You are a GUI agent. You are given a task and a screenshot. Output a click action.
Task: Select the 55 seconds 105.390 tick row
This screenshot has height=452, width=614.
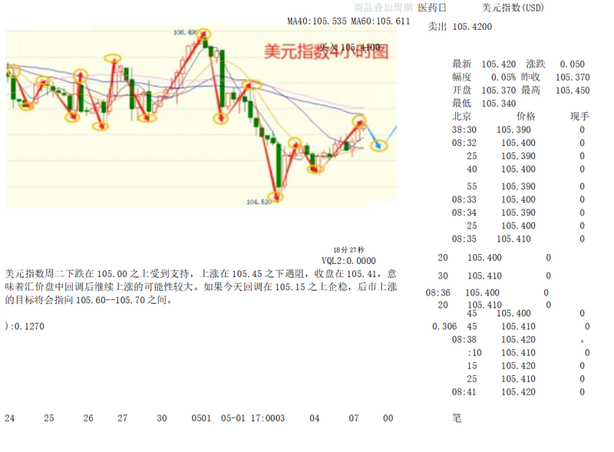pos(526,186)
